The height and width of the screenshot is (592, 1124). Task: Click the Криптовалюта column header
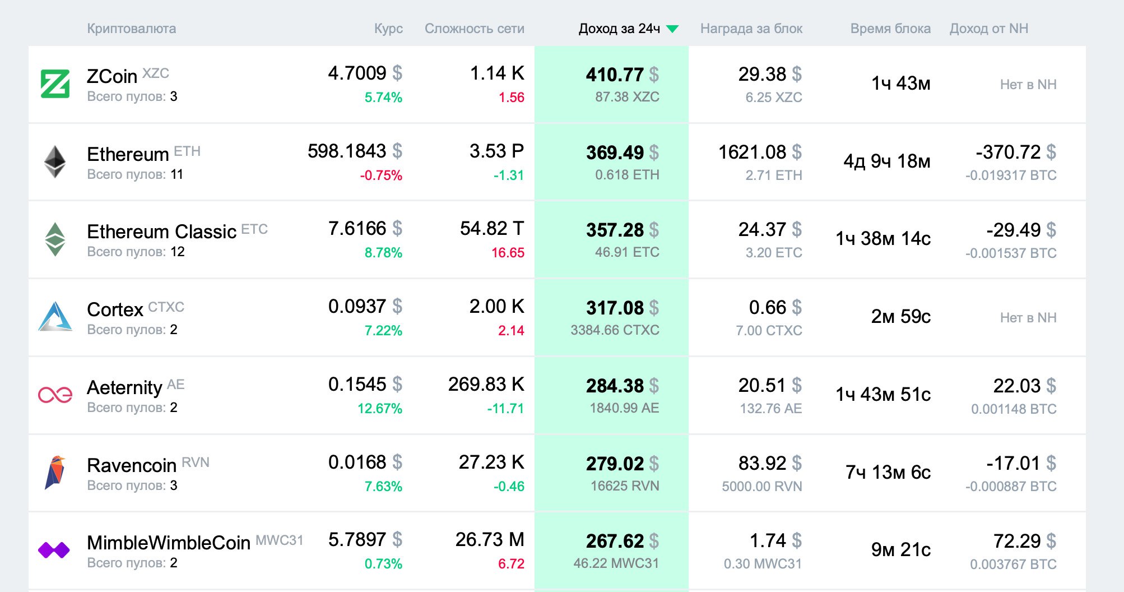[x=131, y=29]
